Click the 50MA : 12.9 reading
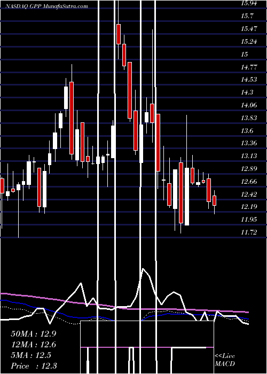The height and width of the screenshot is (374, 267). (33, 334)
